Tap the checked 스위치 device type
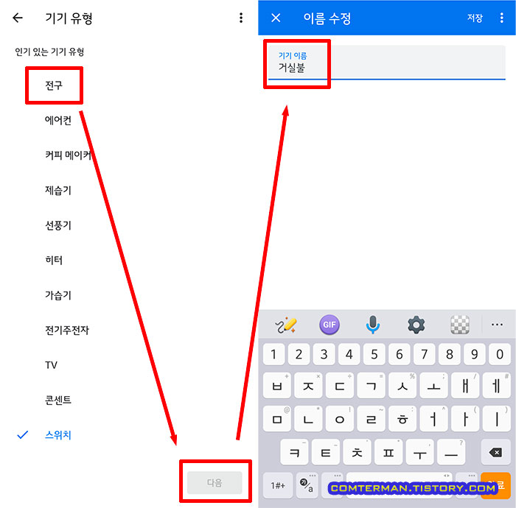 coord(58,435)
